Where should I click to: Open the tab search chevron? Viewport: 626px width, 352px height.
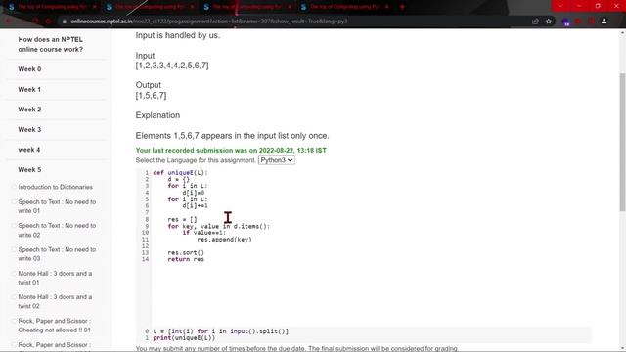[560, 6]
